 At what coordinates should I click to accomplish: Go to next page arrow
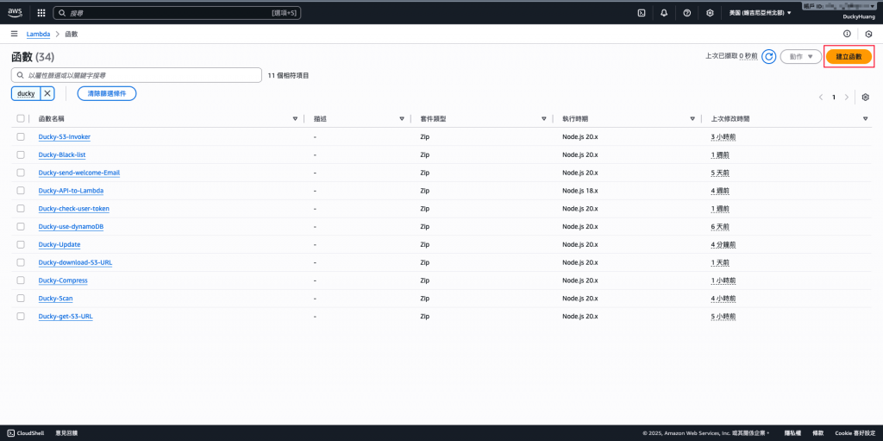coord(847,97)
